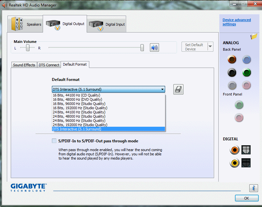
Task: Click the restore defaults eraser icon
Action: (178, 89)
